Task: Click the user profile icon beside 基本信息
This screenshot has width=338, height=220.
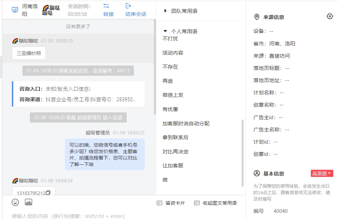Action: [x=257, y=173]
